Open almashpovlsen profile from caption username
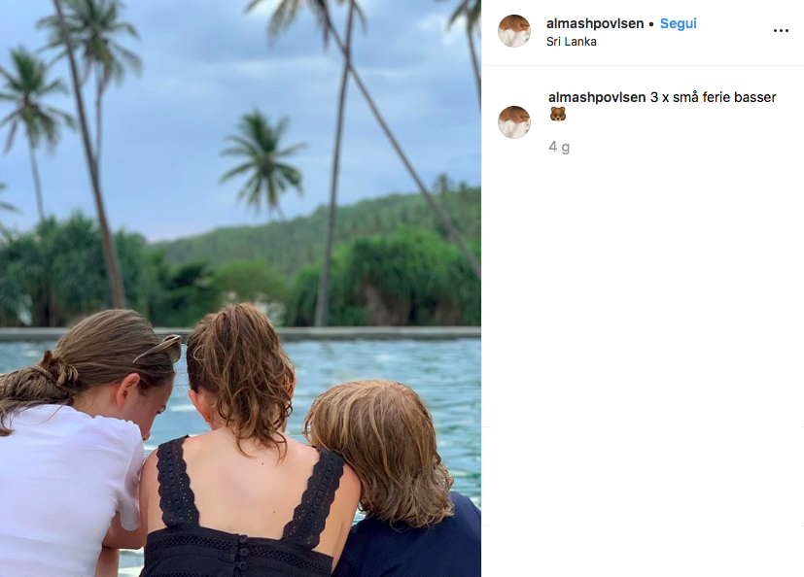Image resolution: width=804 pixels, height=577 pixels. (597, 97)
